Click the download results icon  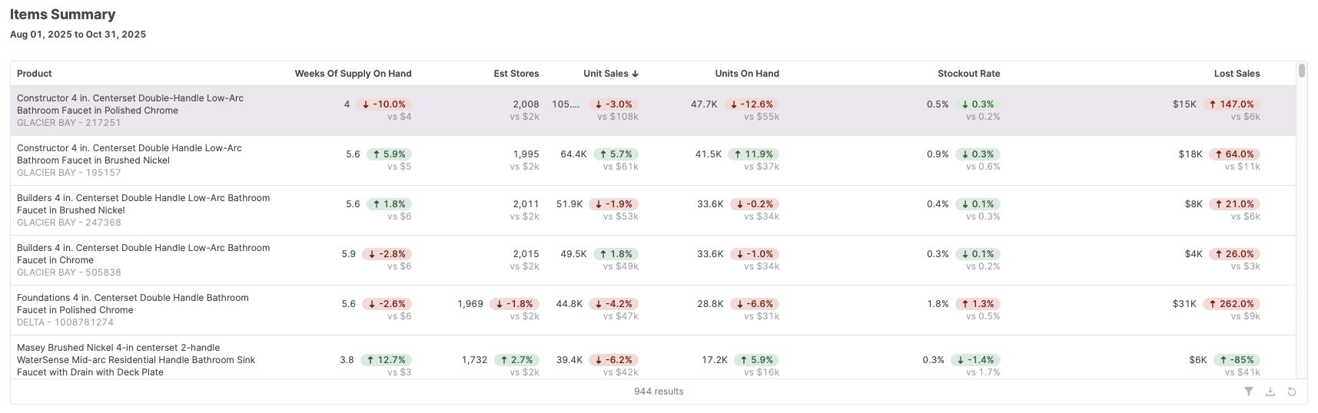[1270, 392]
